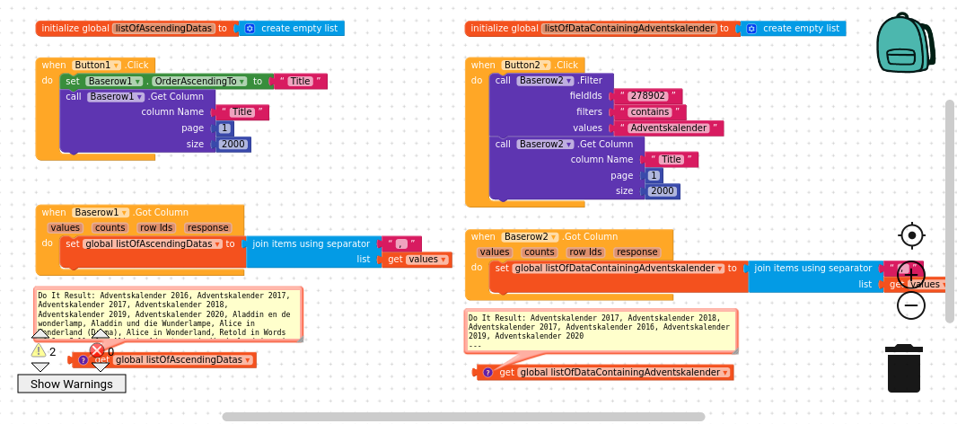957x424 pixels.
Task: Click the horizontal scrollbar at bottom
Action: (x=464, y=417)
